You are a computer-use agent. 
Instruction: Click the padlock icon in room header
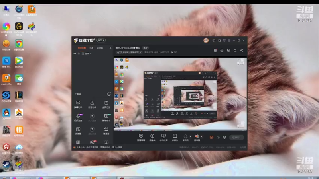coord(222,51)
